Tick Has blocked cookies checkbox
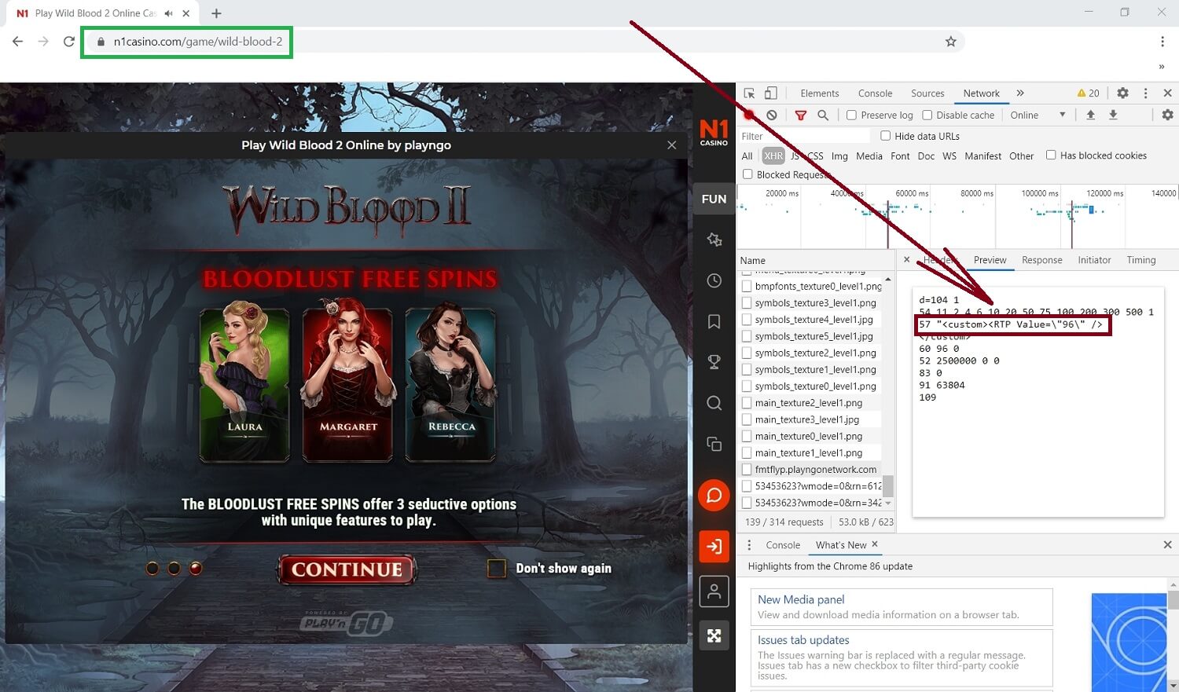 [1051, 156]
